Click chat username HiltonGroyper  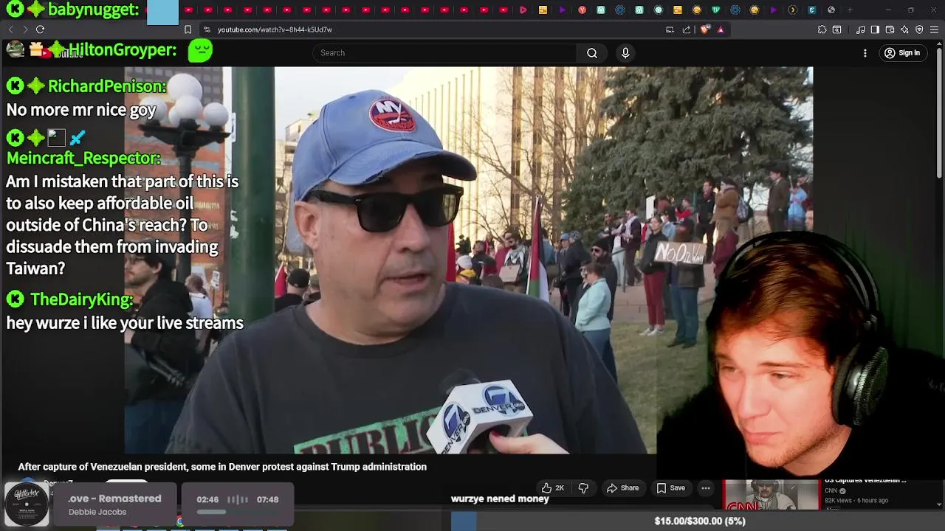122,50
